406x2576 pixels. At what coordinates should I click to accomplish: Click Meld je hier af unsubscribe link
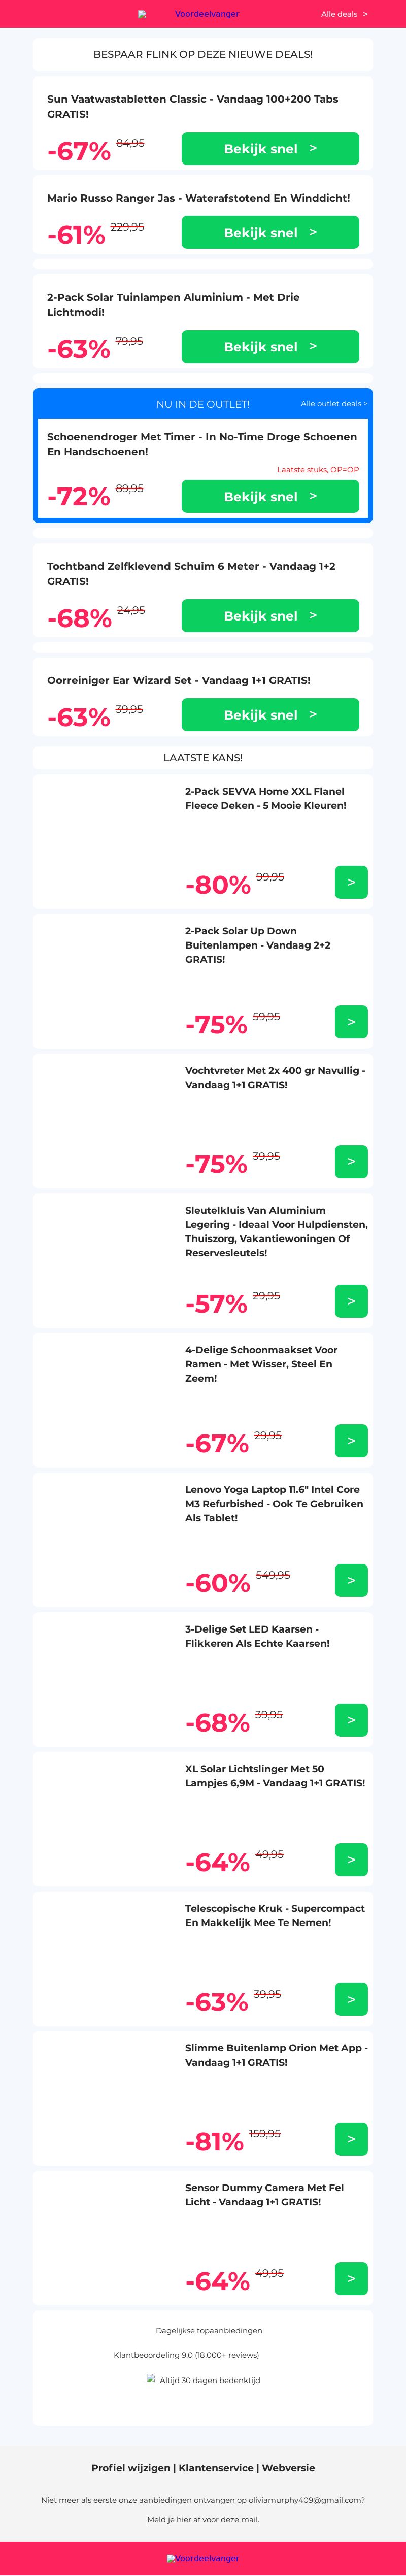pos(203,2519)
